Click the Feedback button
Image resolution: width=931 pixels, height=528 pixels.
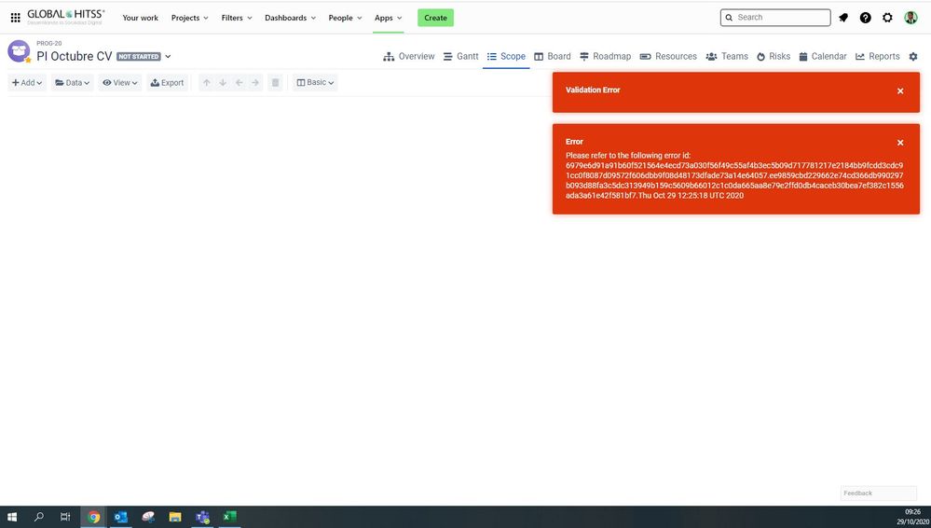[x=879, y=493]
